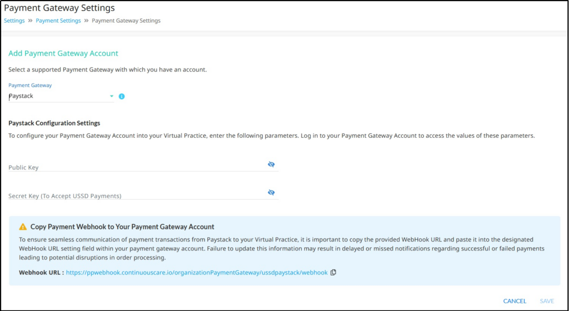569x311 pixels.
Task: Click the yellow warning triangle icon
Action: [x=23, y=227]
